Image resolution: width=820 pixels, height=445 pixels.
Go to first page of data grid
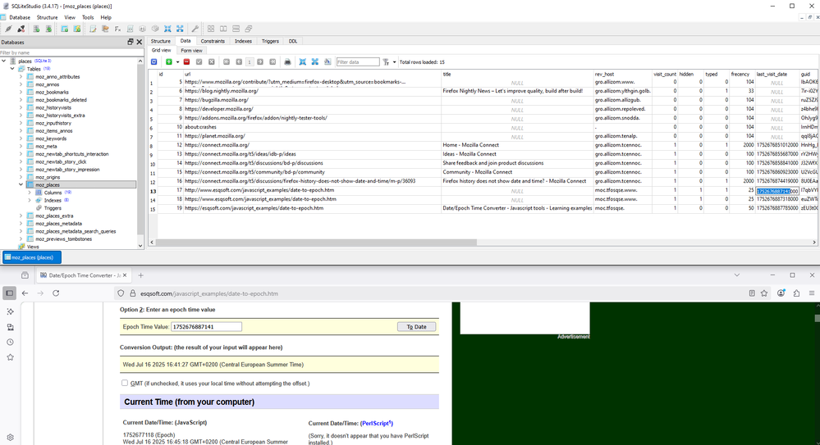click(x=227, y=61)
